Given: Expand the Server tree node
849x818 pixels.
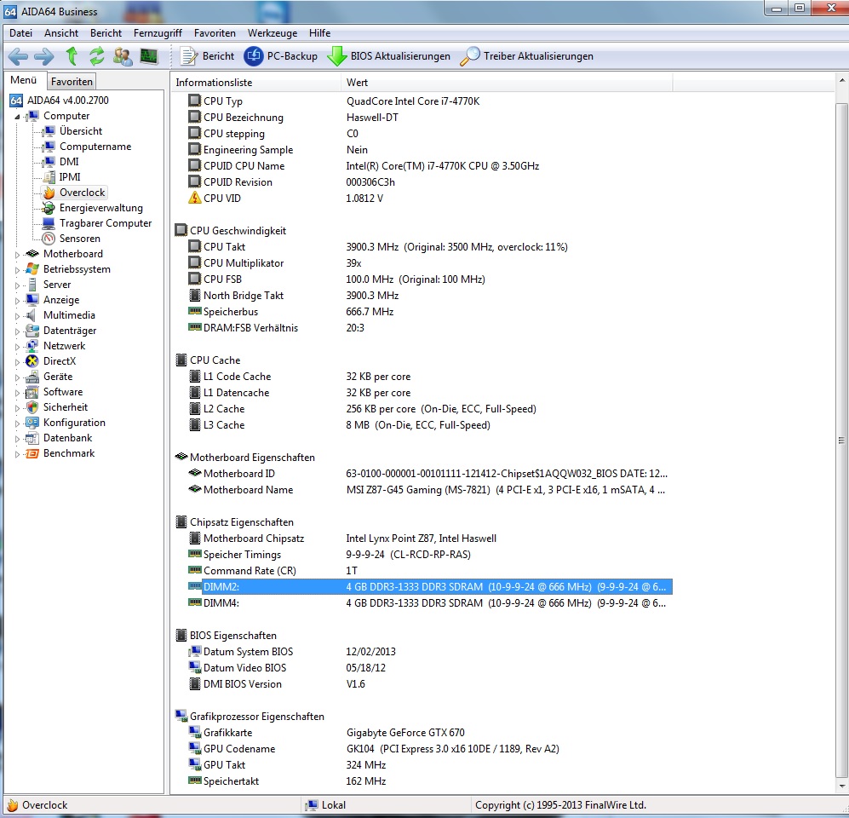Looking at the screenshot, I should [x=17, y=285].
